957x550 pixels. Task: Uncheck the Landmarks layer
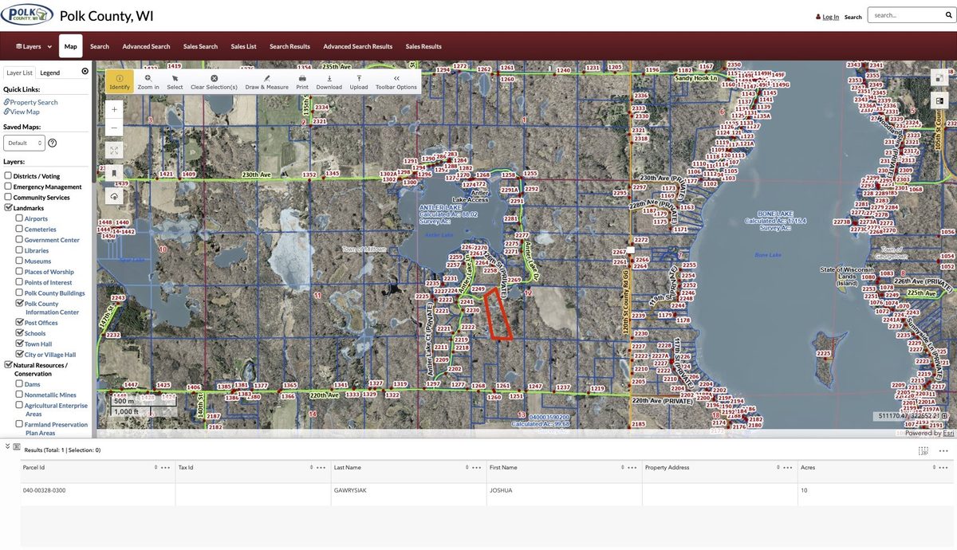(8, 208)
